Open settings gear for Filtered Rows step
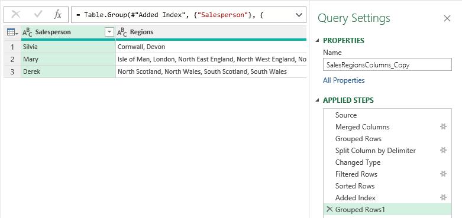The height and width of the screenshot is (218, 462). [x=443, y=174]
